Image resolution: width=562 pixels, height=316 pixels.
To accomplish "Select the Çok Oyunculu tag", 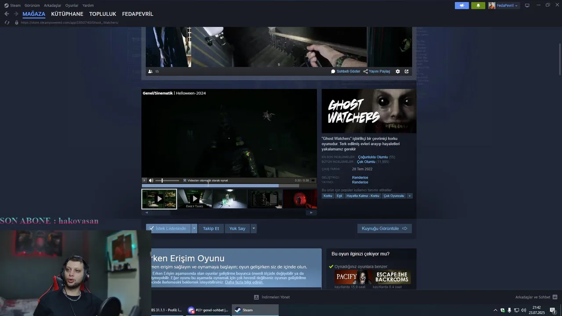I will [394, 196].
